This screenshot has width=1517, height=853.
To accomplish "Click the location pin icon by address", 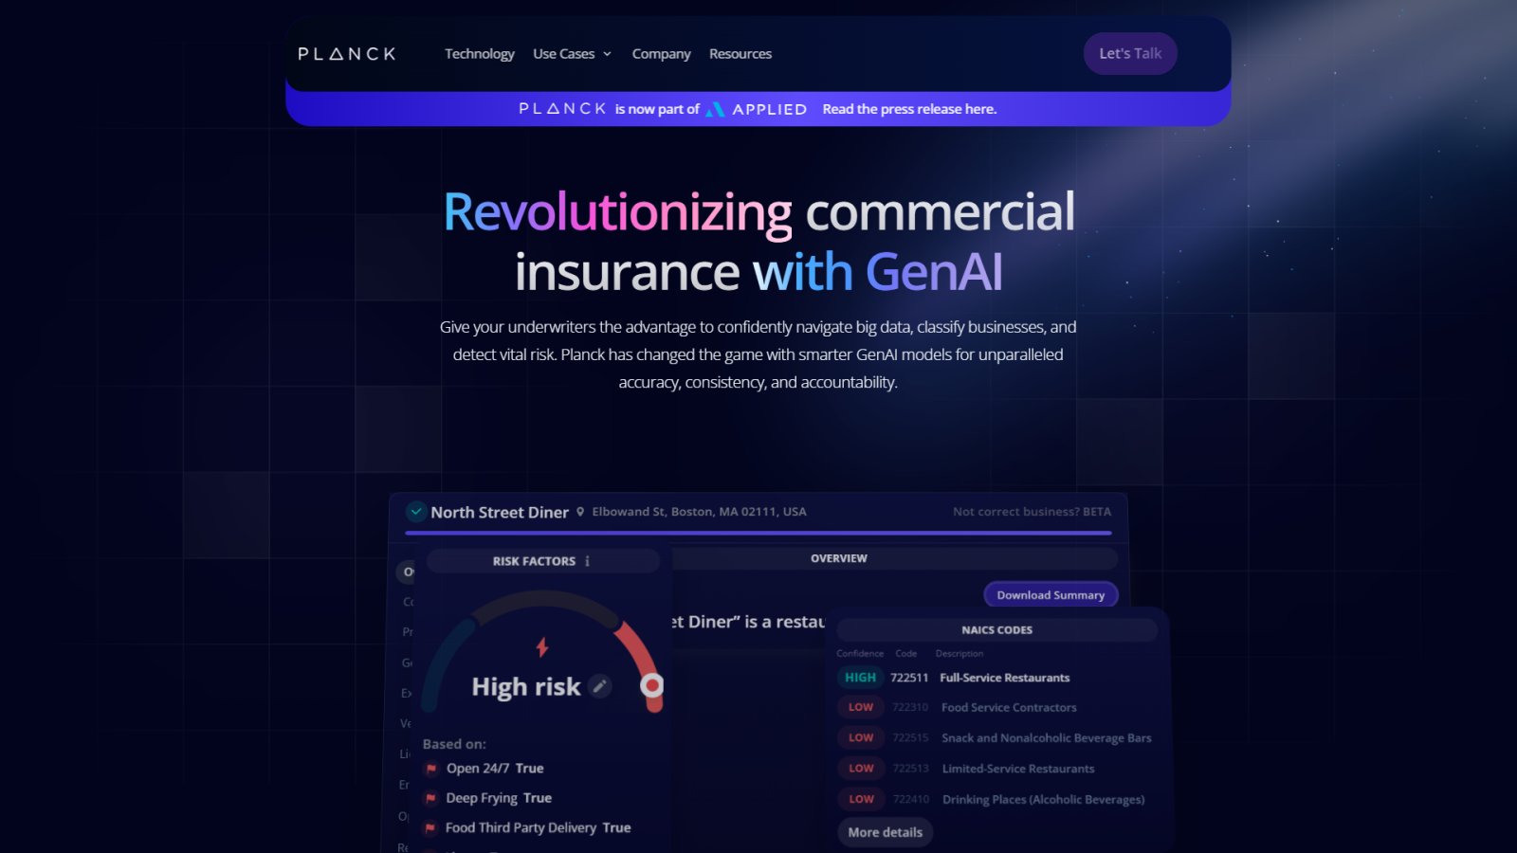I will pos(580,512).
